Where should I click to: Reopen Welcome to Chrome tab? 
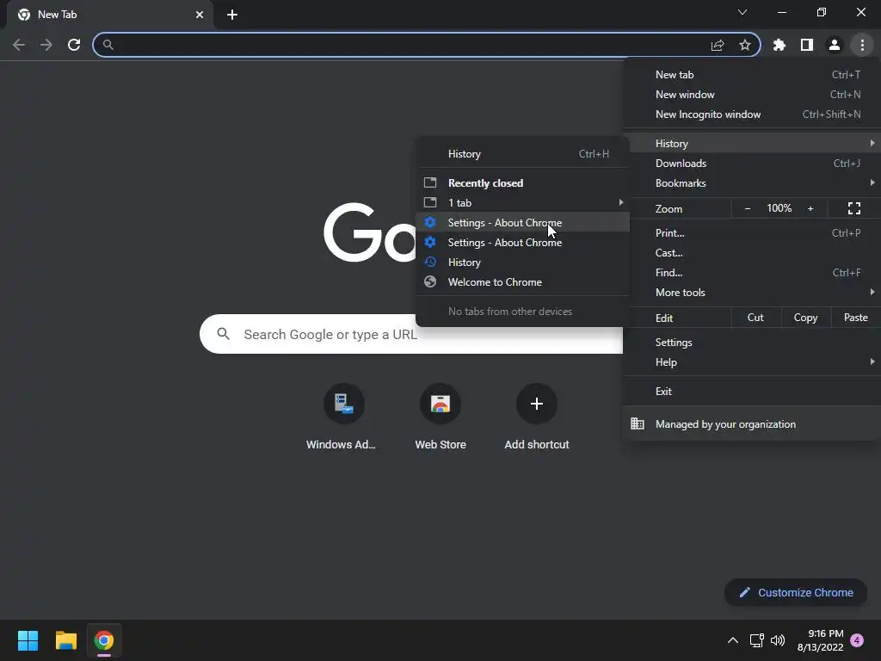point(522,282)
